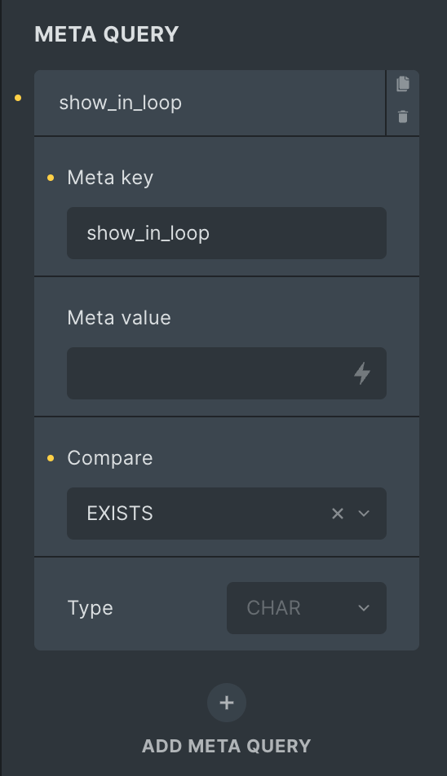Click the round plus icon button

[227, 703]
